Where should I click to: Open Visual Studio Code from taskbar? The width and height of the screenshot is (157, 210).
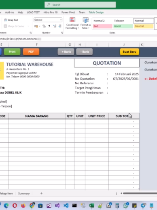66,206
